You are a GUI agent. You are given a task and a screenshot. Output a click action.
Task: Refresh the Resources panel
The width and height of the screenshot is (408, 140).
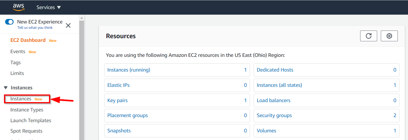pyautogui.click(x=369, y=36)
